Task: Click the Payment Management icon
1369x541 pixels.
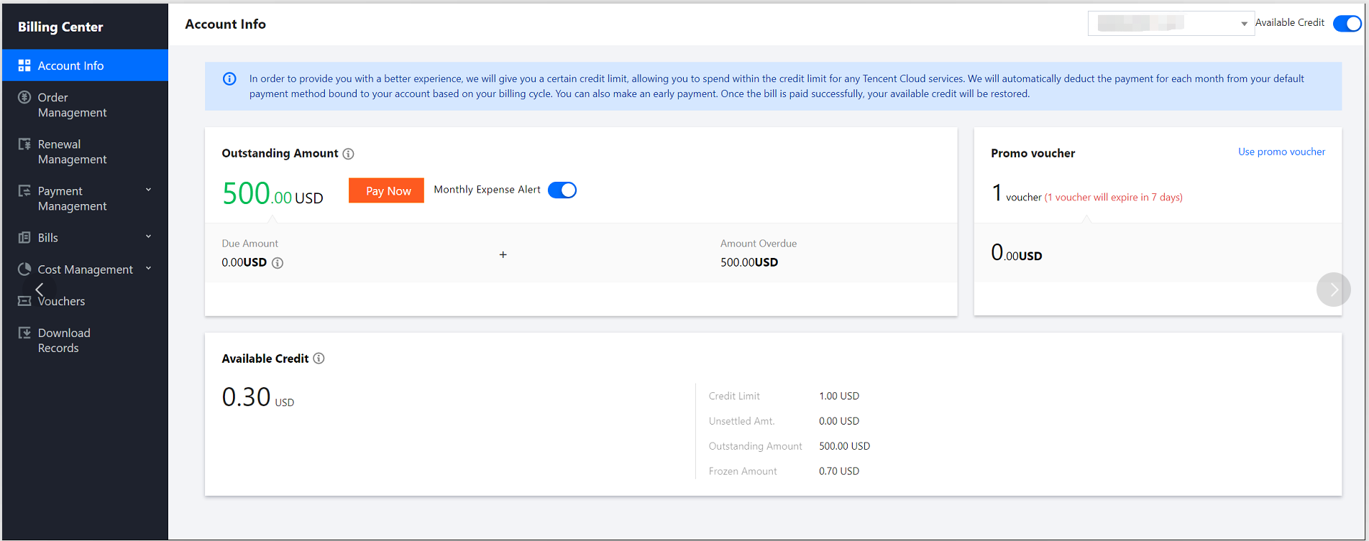Action: pos(24,190)
